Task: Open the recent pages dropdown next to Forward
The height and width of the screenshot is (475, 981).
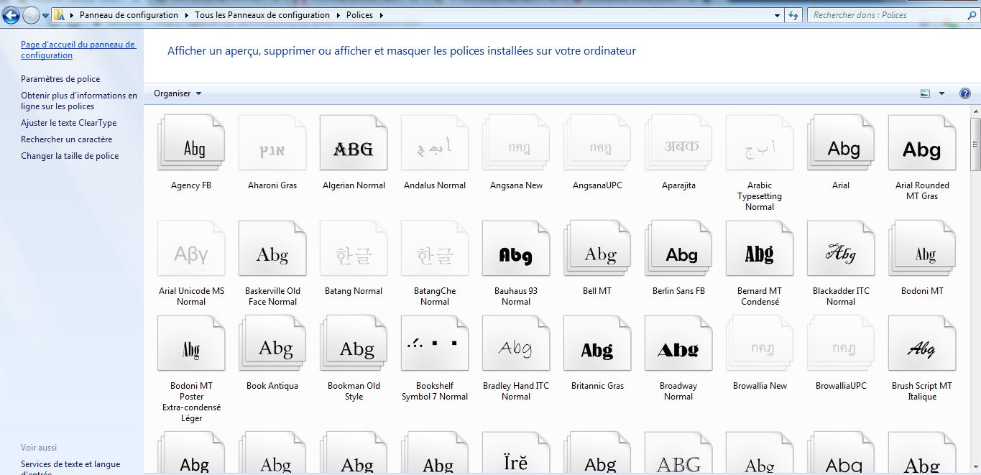Action: point(45,15)
